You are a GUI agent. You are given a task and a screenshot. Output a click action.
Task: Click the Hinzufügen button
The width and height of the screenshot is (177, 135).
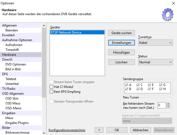tap(121, 52)
